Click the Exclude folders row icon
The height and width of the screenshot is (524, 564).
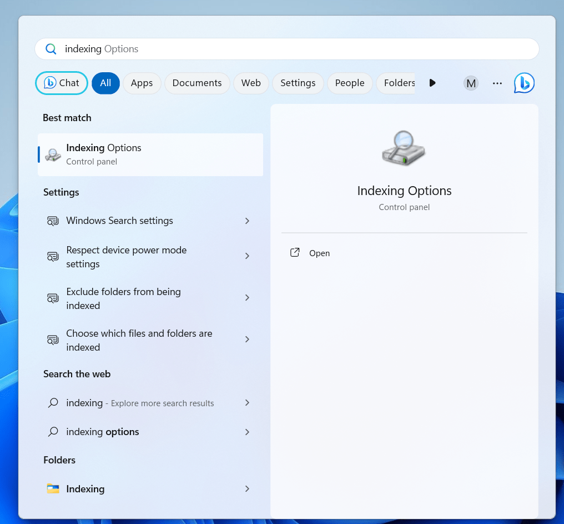[53, 298]
